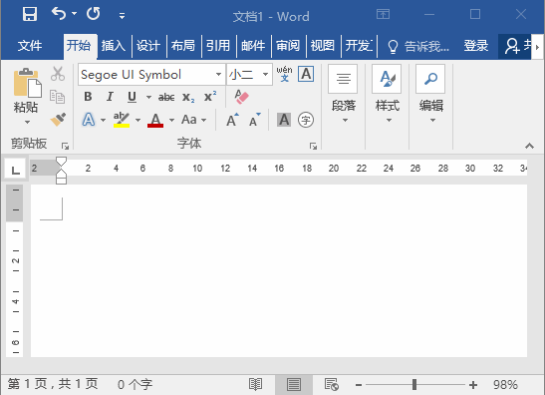Screen dimensions: 545x395
Task: Click the Format Painter brush icon
Action: pyautogui.click(x=58, y=120)
